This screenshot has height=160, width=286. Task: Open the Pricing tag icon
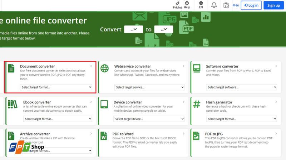[177, 3]
